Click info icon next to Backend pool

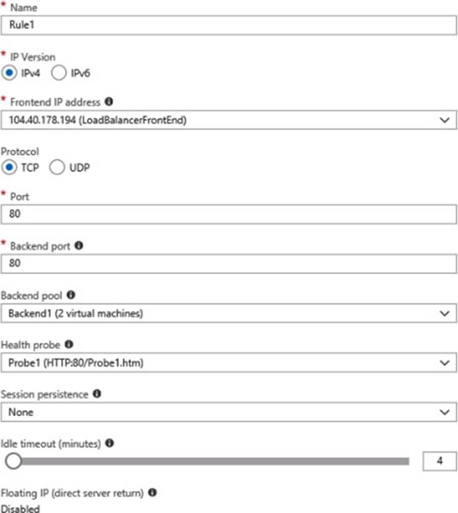(70, 295)
